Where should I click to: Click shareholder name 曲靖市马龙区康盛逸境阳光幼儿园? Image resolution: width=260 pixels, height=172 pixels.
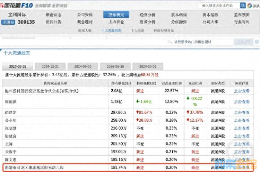34,167
